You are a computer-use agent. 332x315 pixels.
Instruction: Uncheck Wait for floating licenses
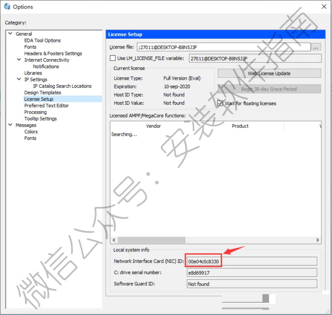coord(220,103)
